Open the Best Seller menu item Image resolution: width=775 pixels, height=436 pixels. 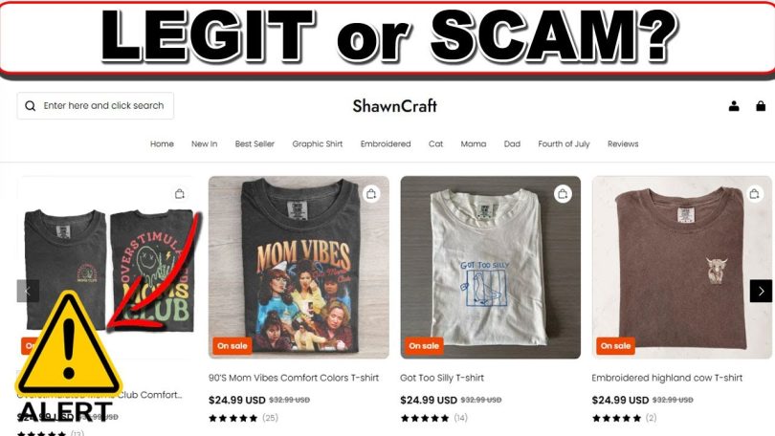click(x=255, y=143)
